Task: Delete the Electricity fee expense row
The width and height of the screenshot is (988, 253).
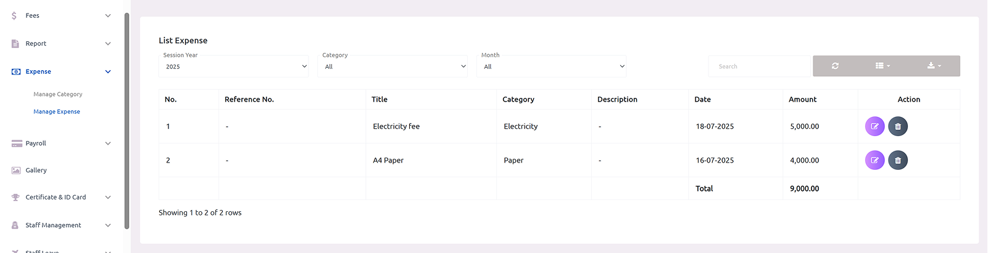Action: coord(898,126)
